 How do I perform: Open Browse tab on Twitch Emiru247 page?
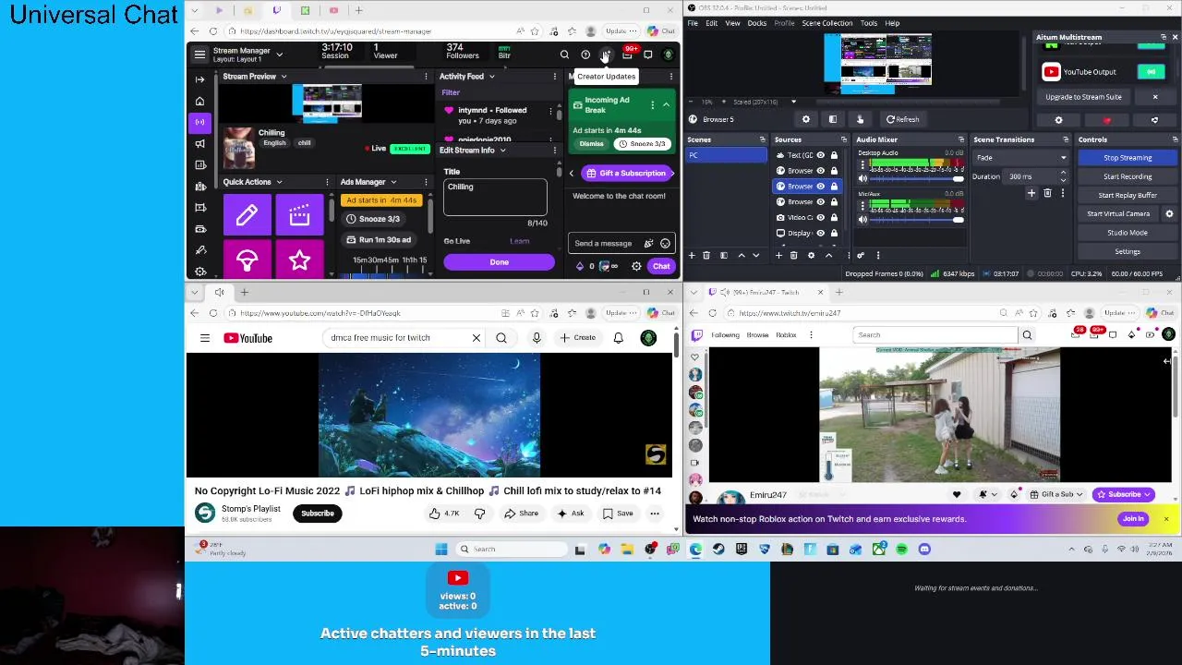point(757,335)
